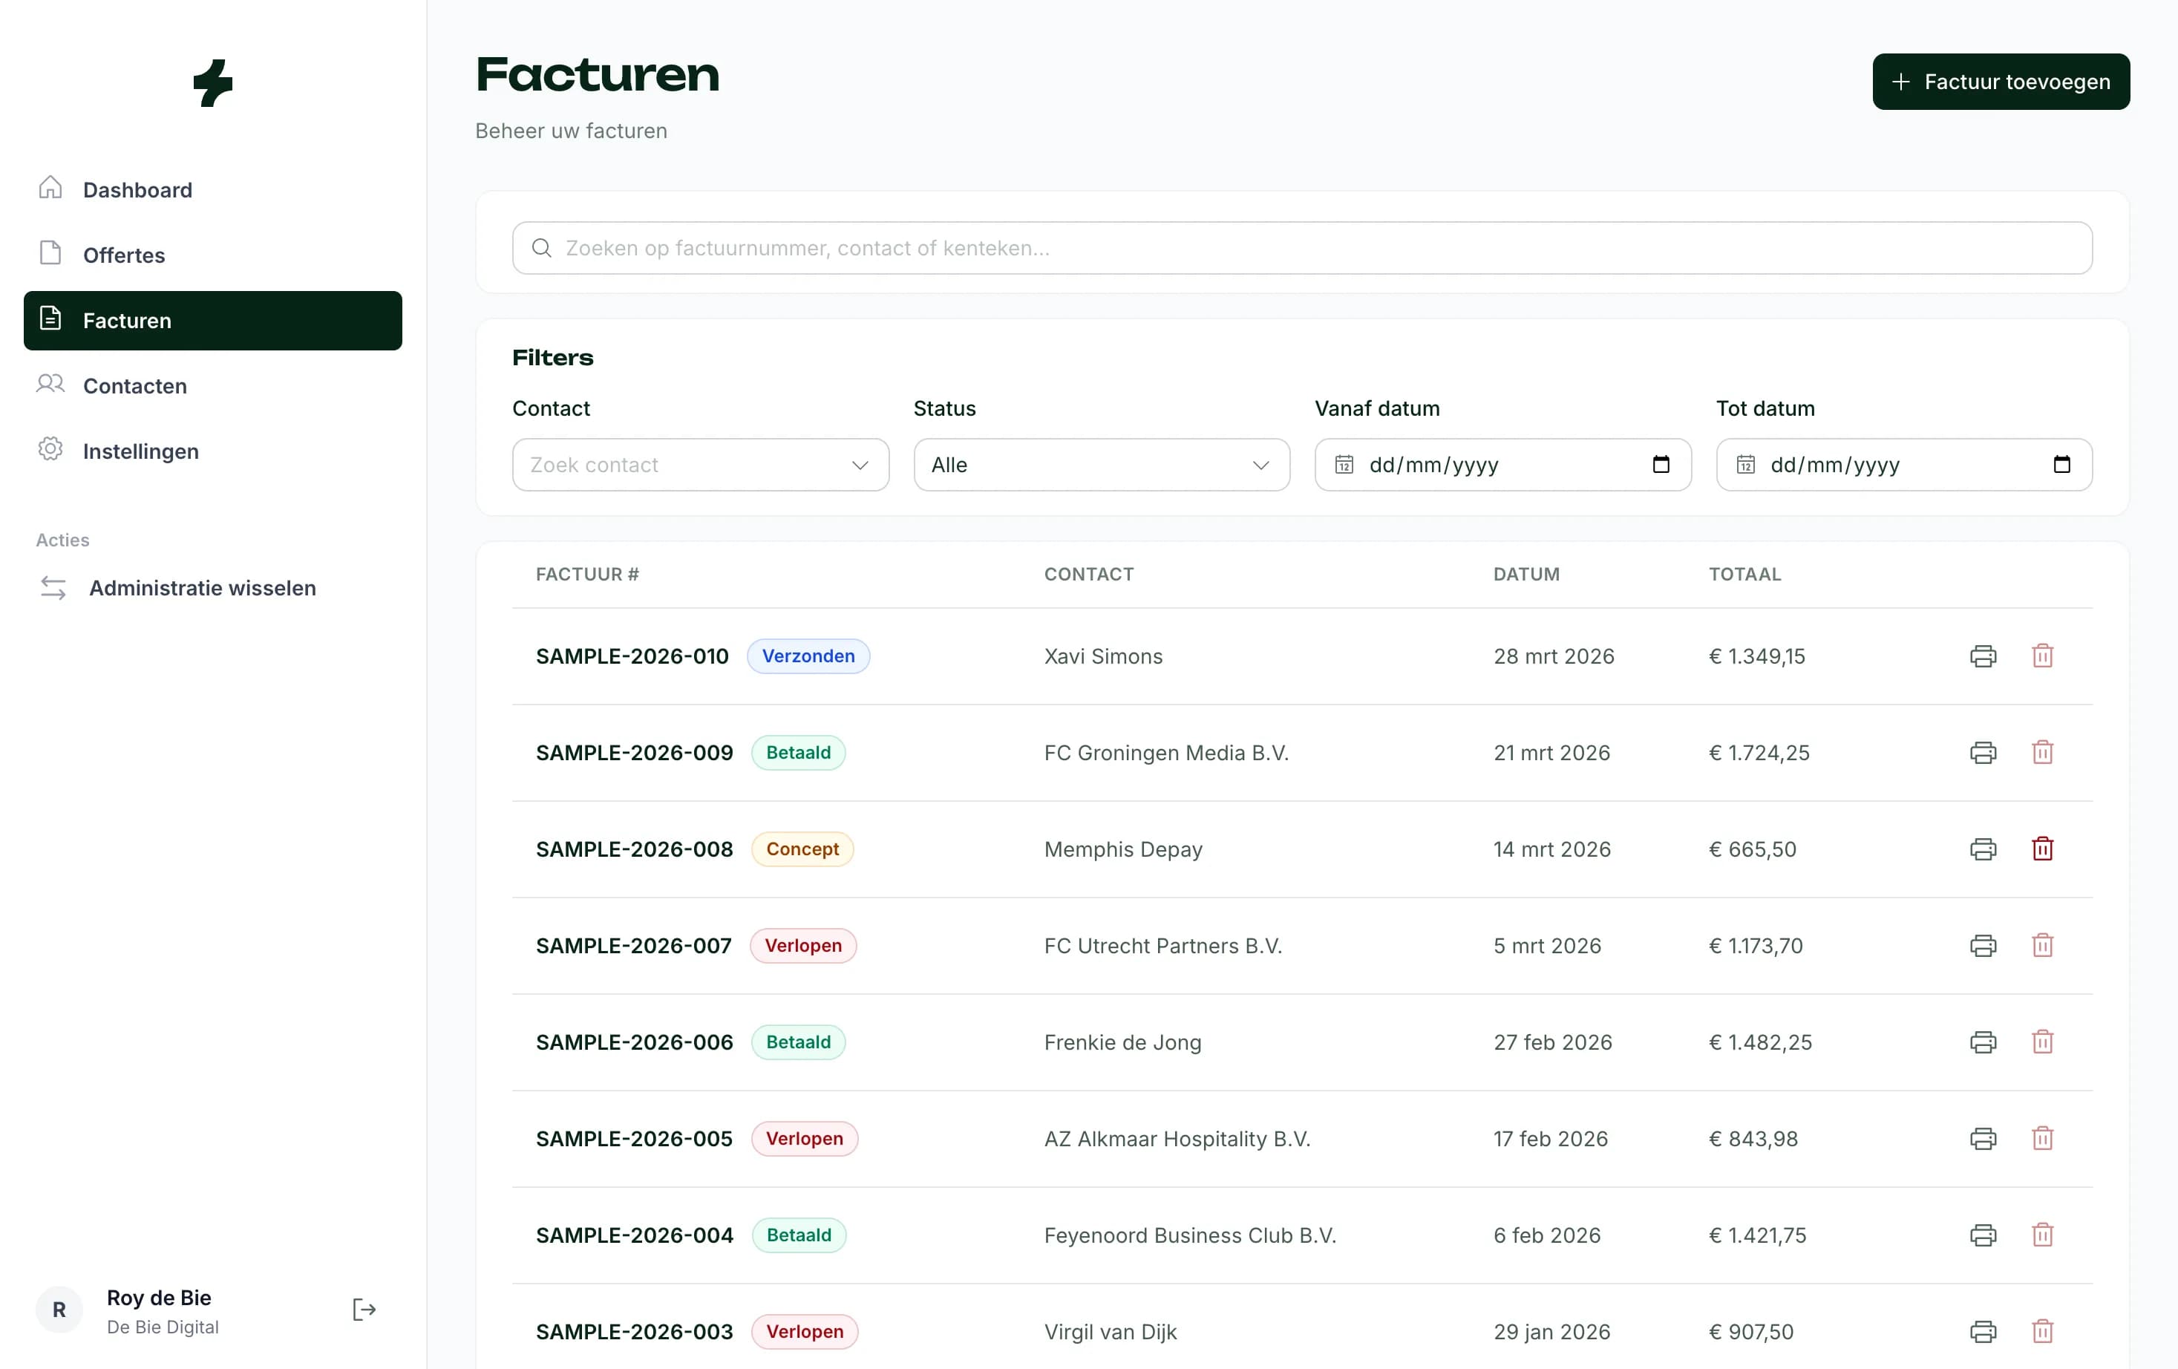Click the logout icon next to Roy de Bie
The height and width of the screenshot is (1369, 2178).
(364, 1310)
